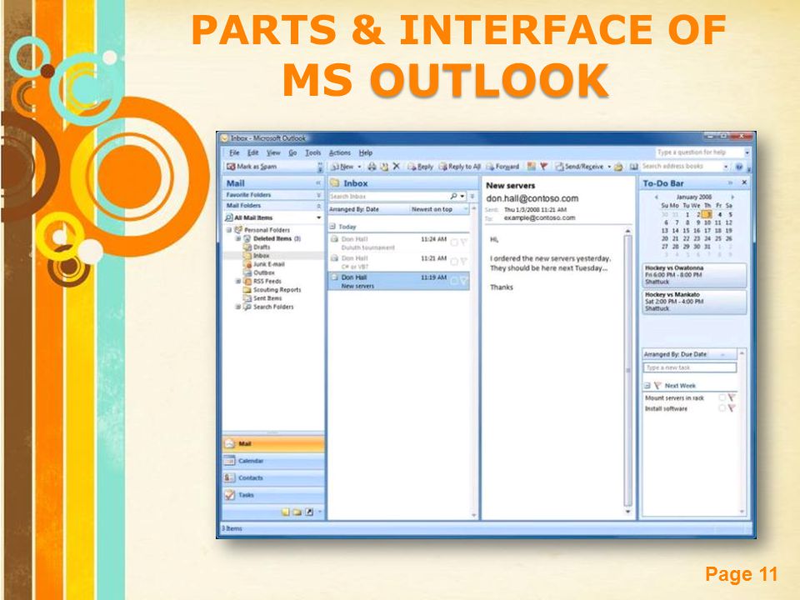
Task: Collapse the Mail navigation pane chevron
Action: click(x=317, y=183)
